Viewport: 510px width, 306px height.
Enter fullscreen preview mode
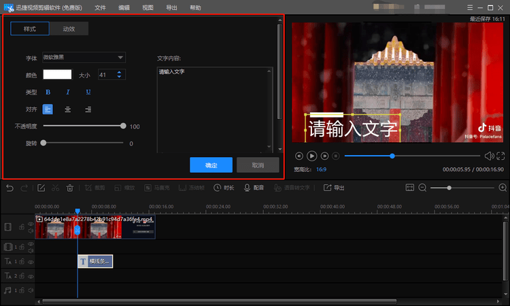coord(500,156)
